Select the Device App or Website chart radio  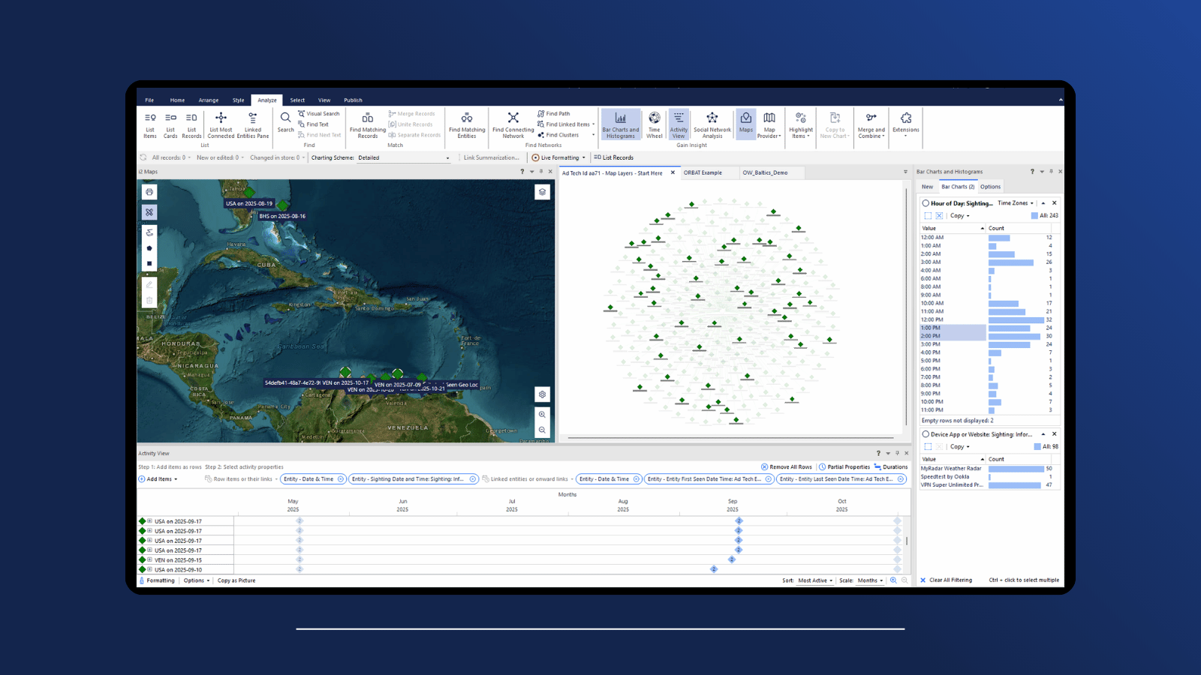926,434
